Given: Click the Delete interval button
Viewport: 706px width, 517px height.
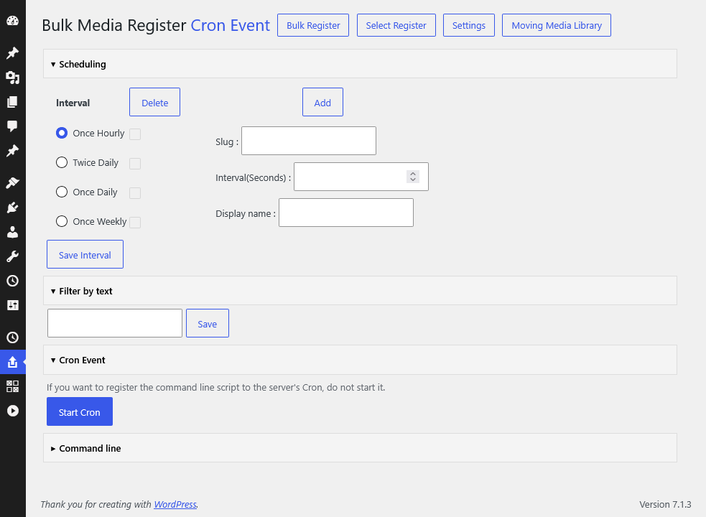Looking at the screenshot, I should (155, 102).
